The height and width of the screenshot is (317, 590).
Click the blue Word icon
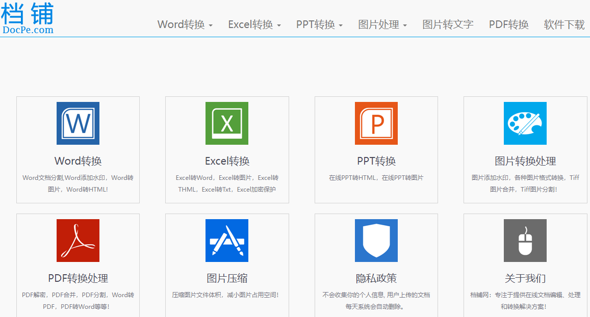click(78, 123)
